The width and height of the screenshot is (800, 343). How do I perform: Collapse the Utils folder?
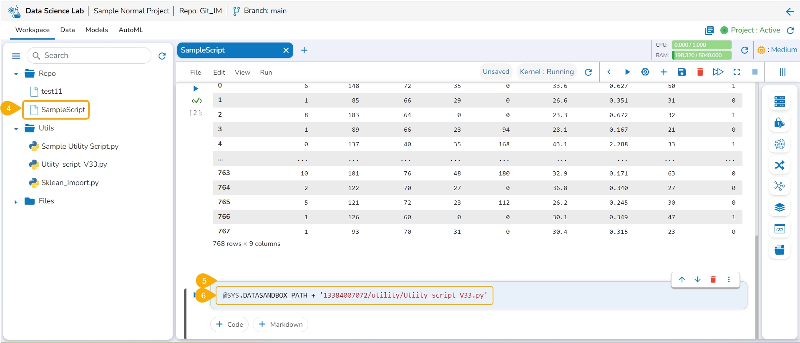16,129
